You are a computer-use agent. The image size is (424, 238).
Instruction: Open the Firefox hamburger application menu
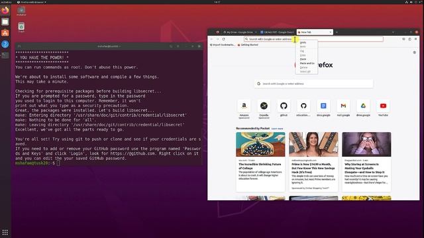tap(415, 39)
